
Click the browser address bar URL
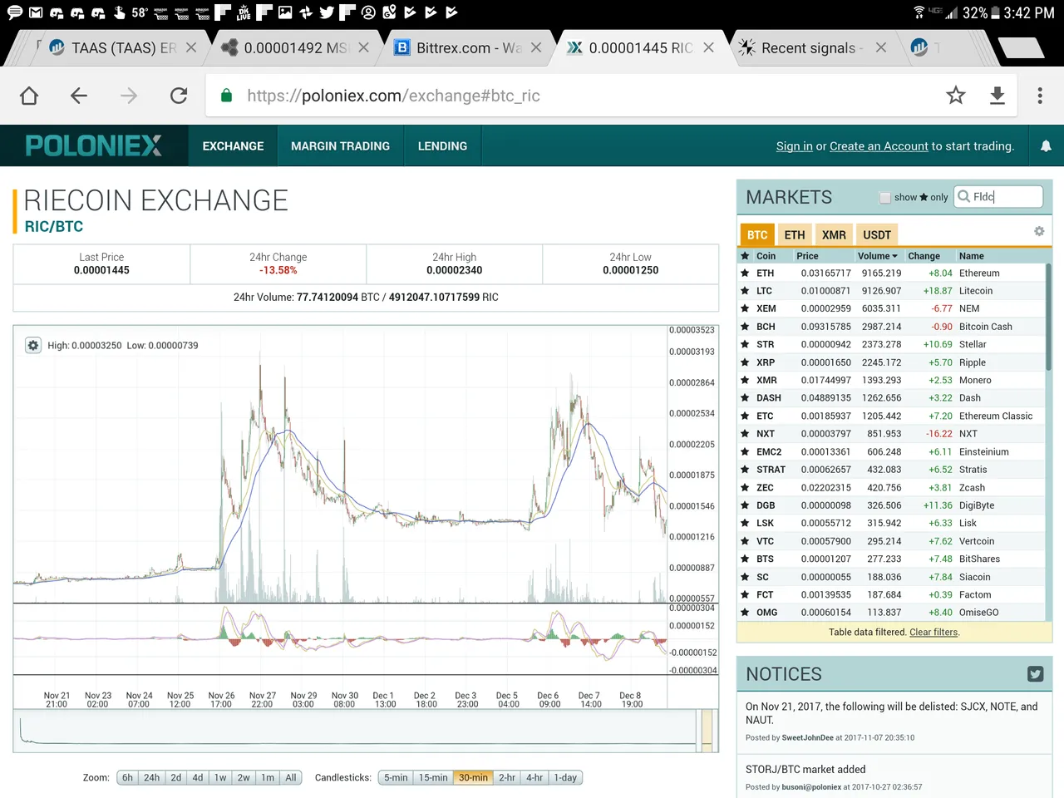[x=393, y=96]
